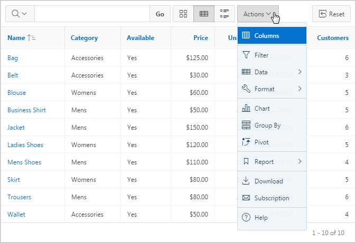
Task: Click the Help question mark icon
Action: [x=246, y=217]
